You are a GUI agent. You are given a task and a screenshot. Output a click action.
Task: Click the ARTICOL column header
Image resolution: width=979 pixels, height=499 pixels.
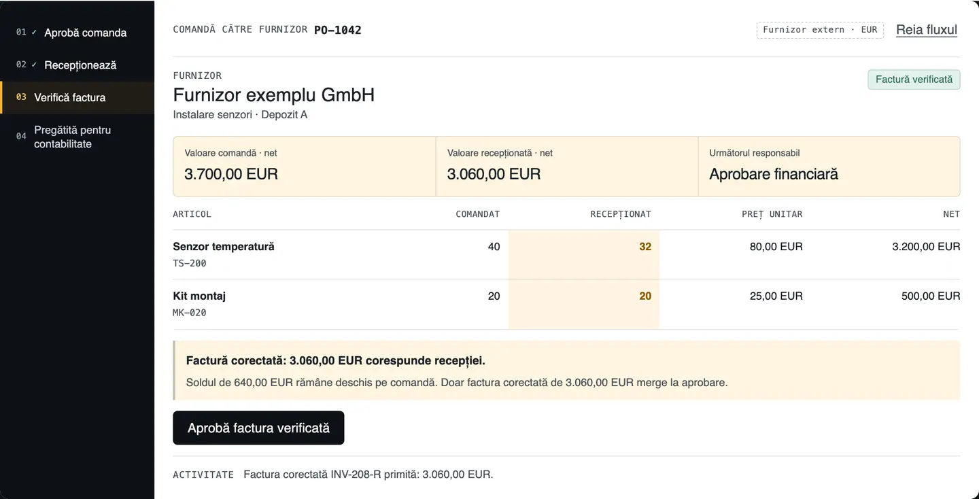click(192, 214)
